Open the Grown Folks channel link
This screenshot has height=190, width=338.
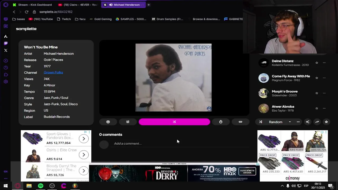coord(53,72)
